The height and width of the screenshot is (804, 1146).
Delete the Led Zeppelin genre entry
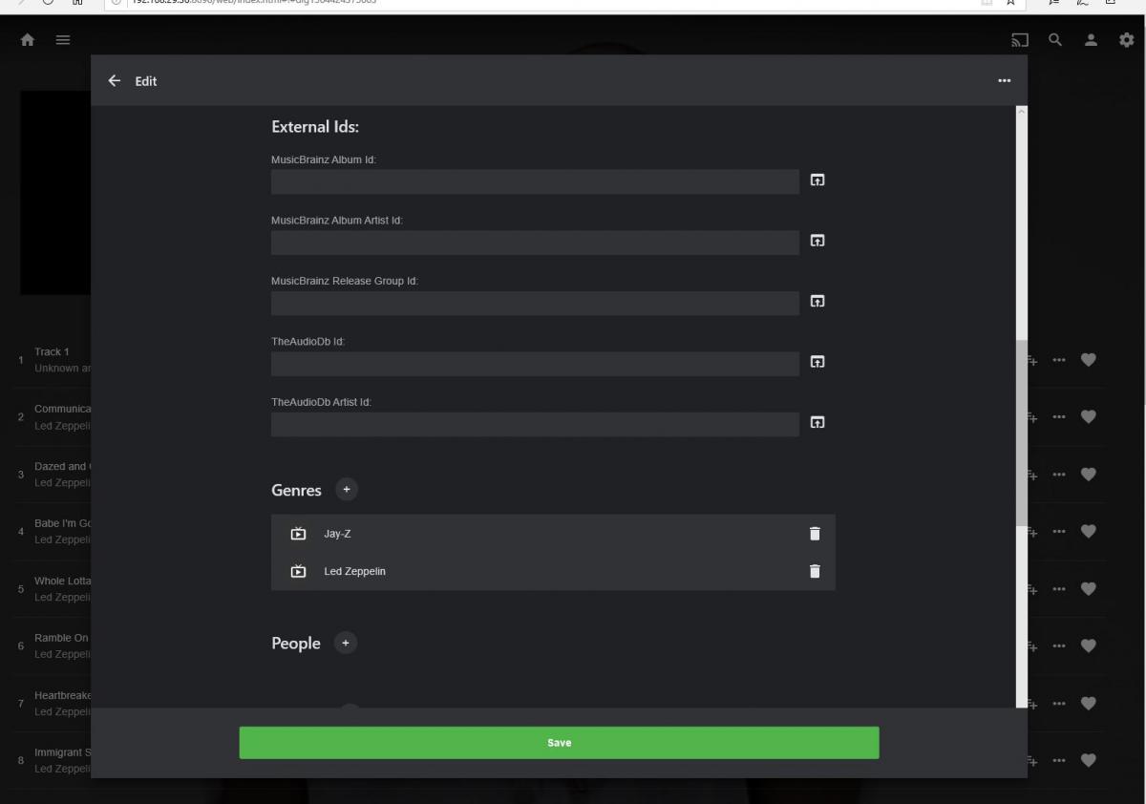[815, 571]
